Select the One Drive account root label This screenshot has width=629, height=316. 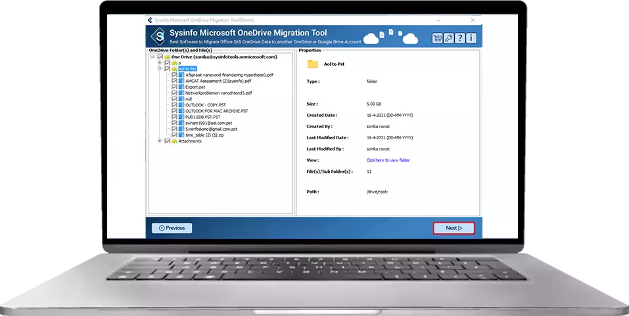click(x=224, y=57)
